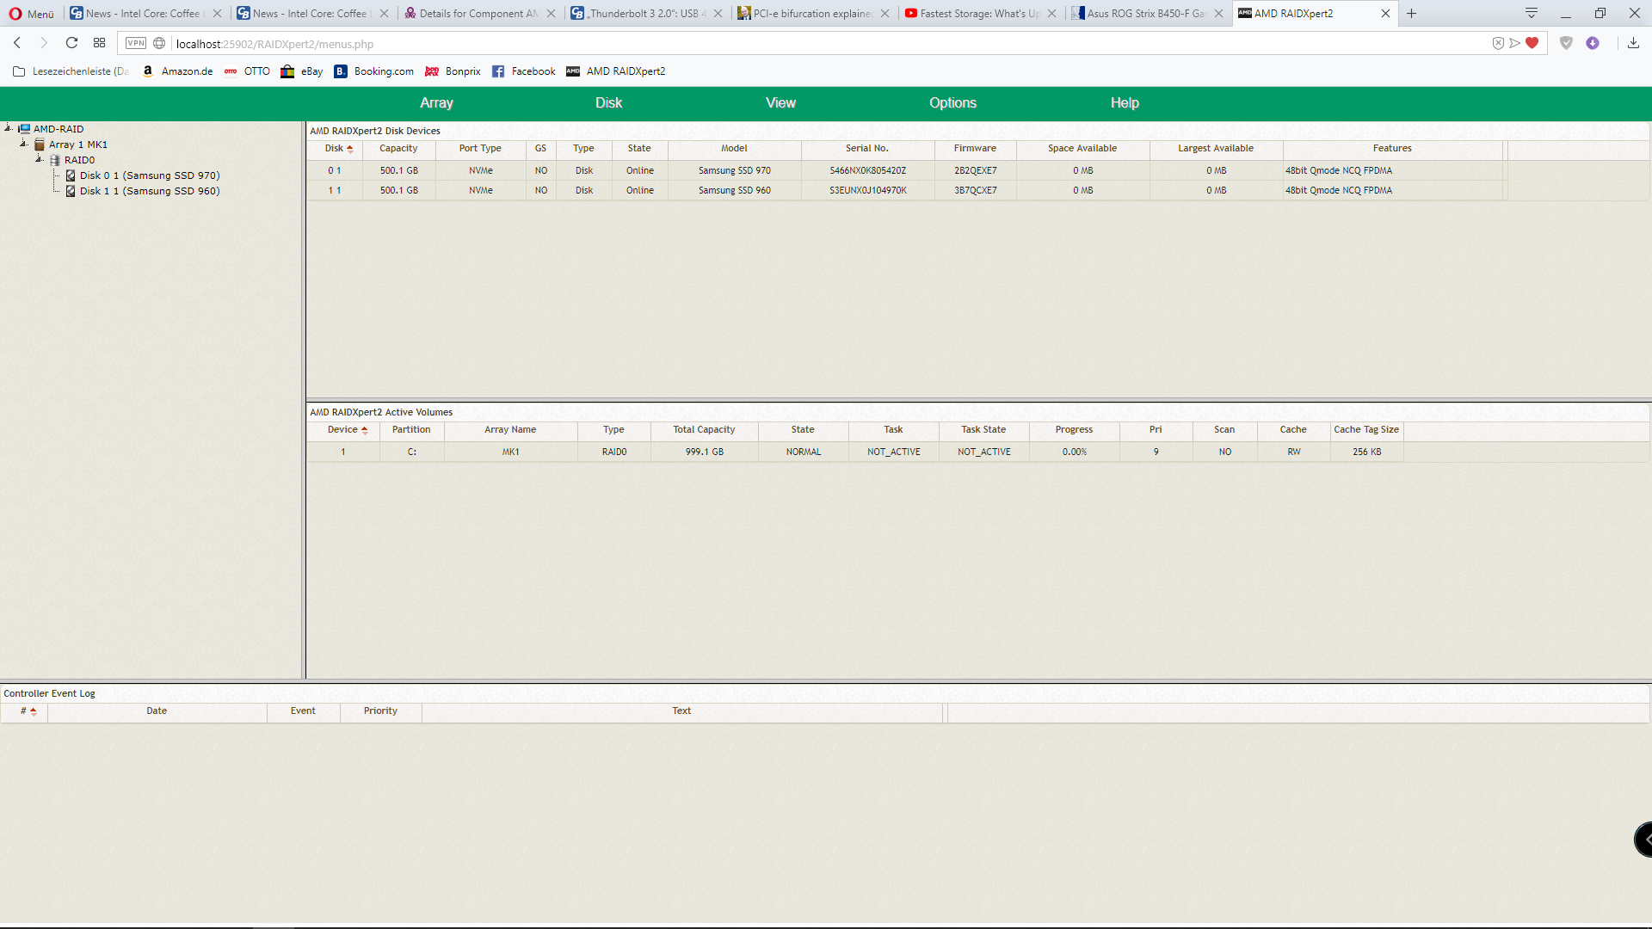Image resolution: width=1652 pixels, height=929 pixels.
Task: Select the MK1 volume row
Action: click(x=511, y=452)
